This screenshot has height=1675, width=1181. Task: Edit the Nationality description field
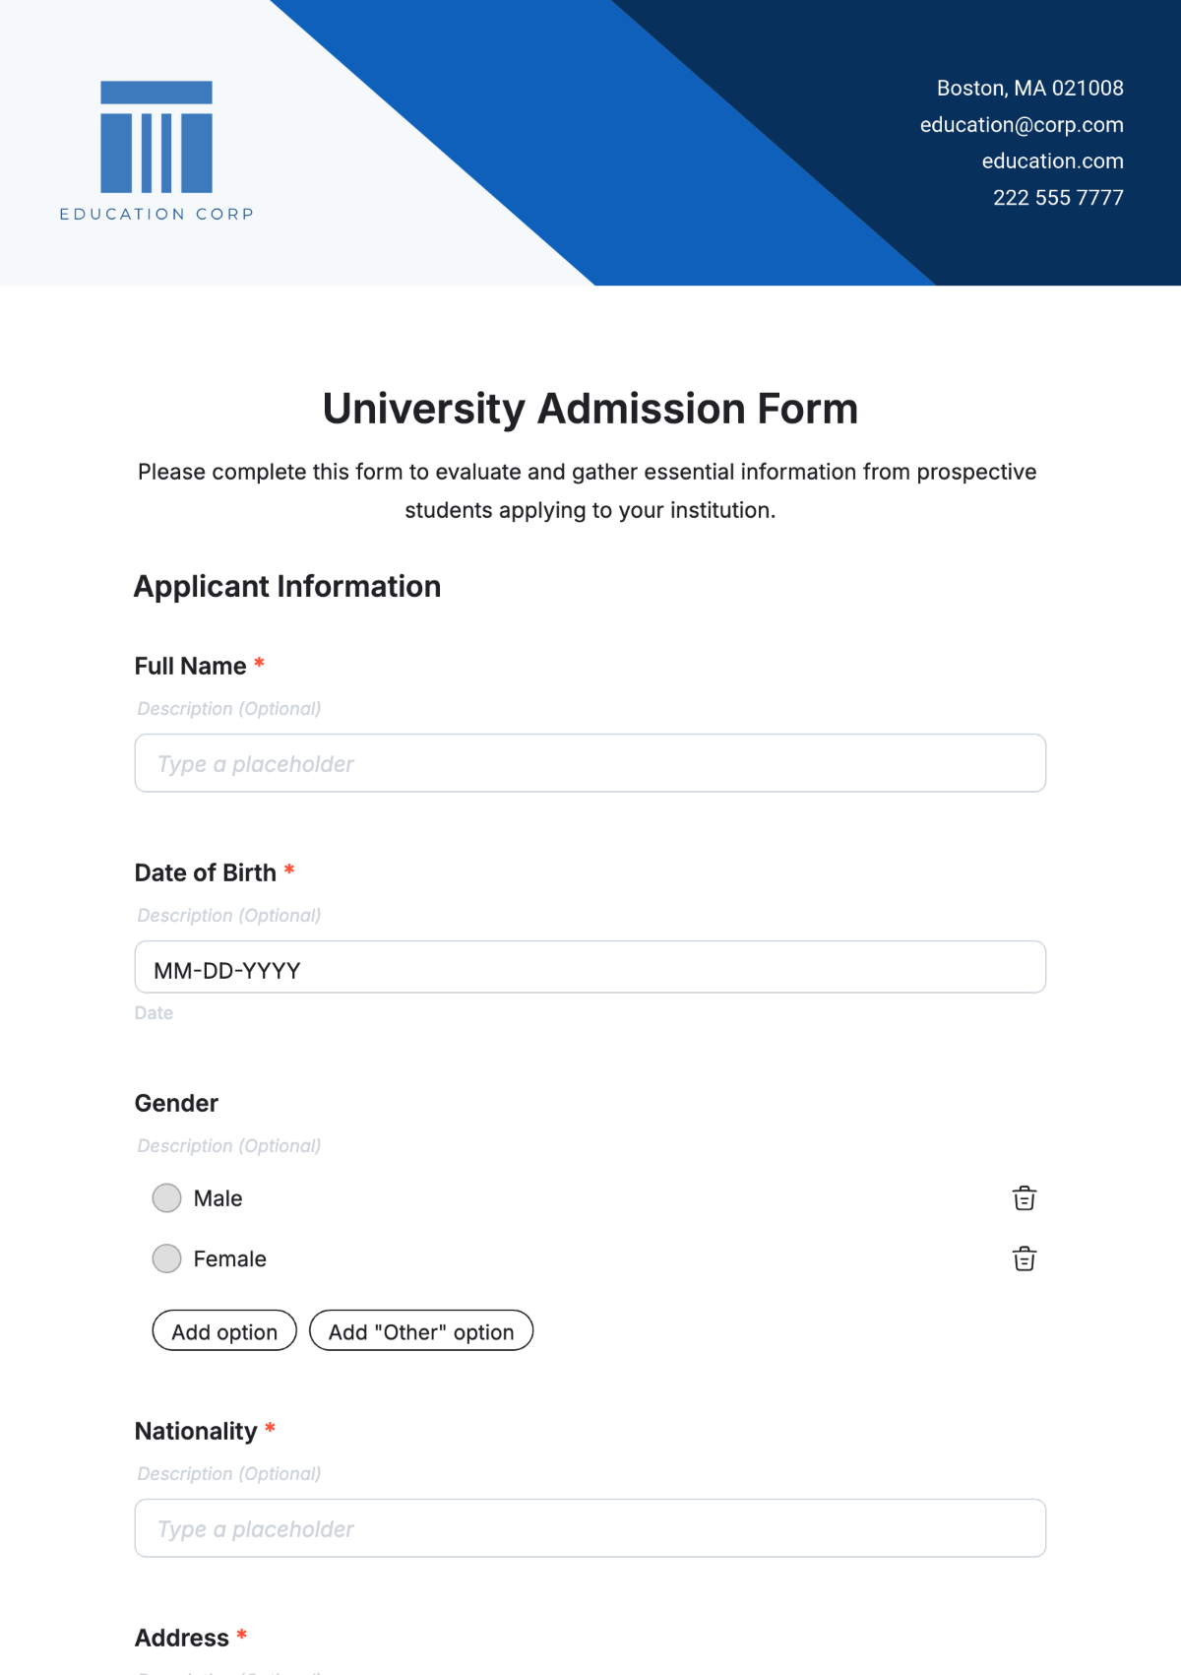[229, 1474]
